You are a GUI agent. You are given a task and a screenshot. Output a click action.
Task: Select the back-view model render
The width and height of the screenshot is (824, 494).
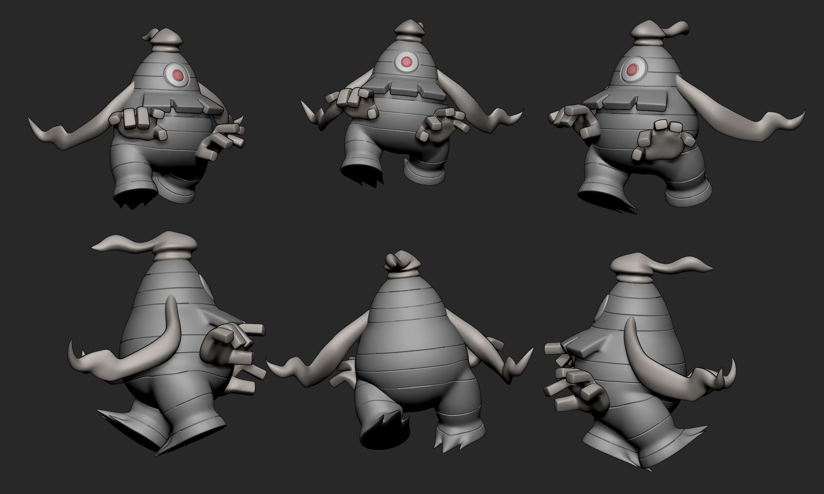pyautogui.click(x=400, y=351)
